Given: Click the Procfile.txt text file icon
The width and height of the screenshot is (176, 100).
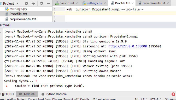Looking at the screenshot, I should tap(7, 14).
